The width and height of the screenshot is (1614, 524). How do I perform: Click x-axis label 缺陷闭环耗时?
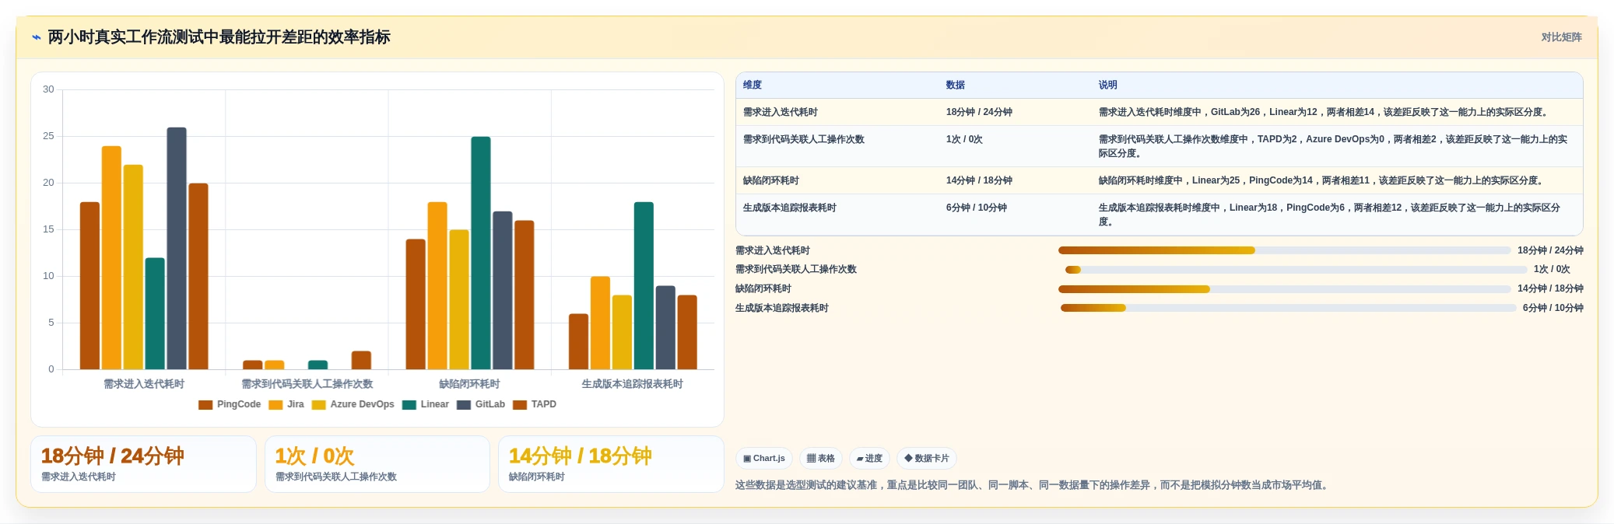(x=469, y=384)
